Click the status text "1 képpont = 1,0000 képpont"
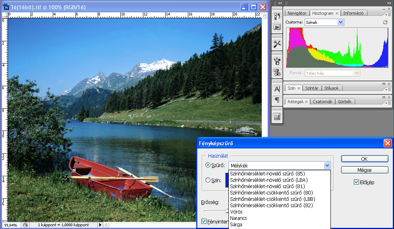The width and height of the screenshot is (394, 229). point(63,225)
